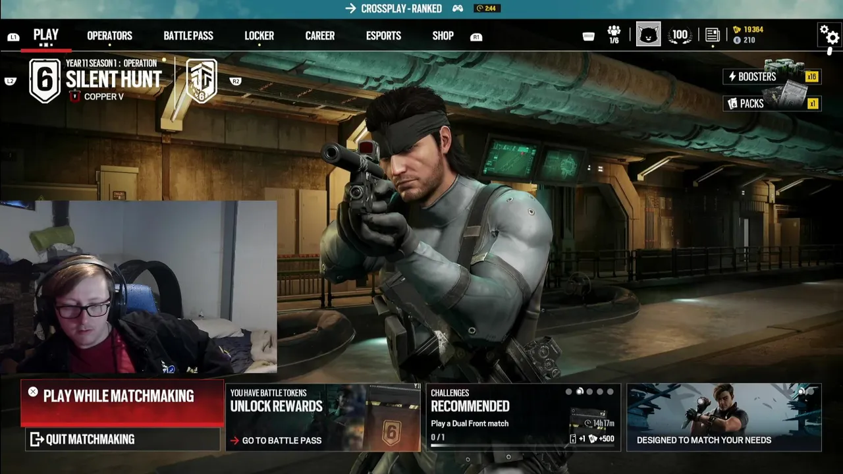The width and height of the screenshot is (843, 474).
Task: Click the +500 renown reward icon
Action: pyautogui.click(x=601, y=439)
